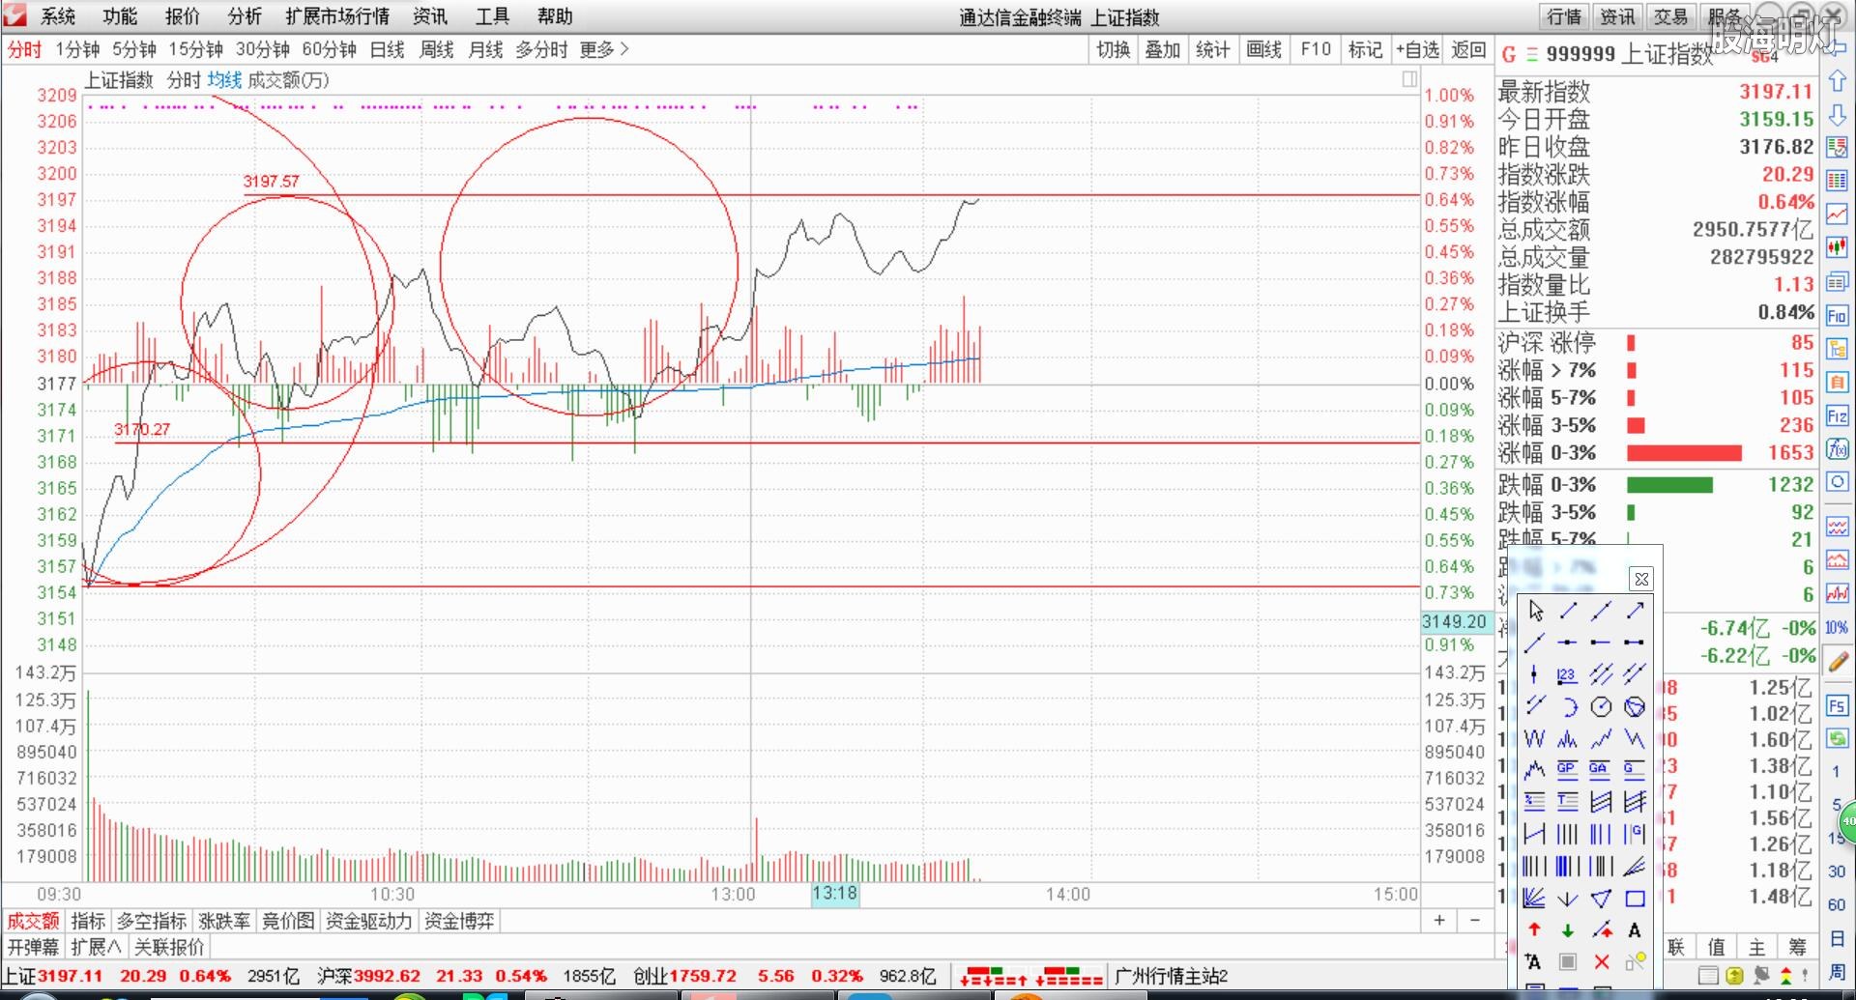The height and width of the screenshot is (1000, 1856).
Task: Select the 资金驱动力 bottom tab
Action: pyautogui.click(x=368, y=921)
